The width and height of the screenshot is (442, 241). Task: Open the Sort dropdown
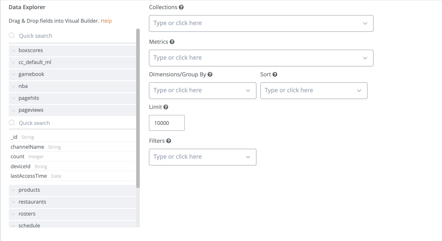coord(313,91)
